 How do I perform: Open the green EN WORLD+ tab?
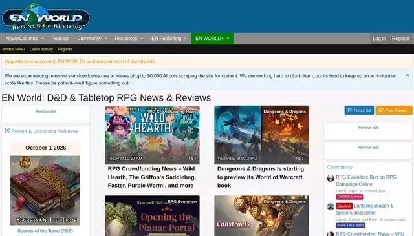click(212, 39)
